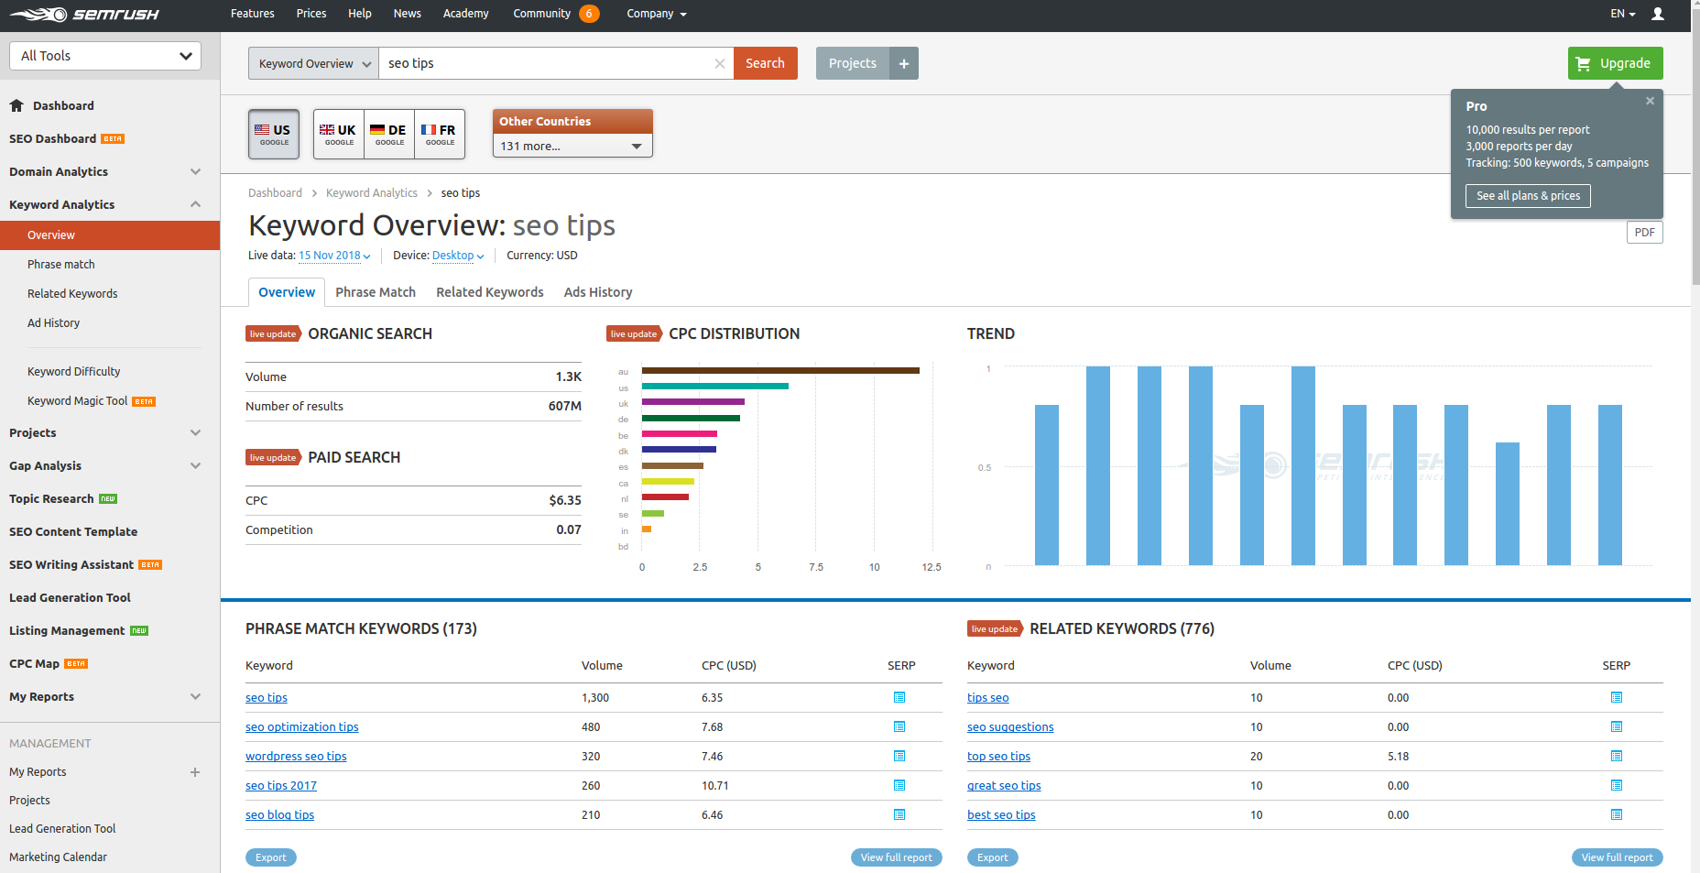Click the orange Search button
Viewport: 1700px width, 873px height.
coord(765,63)
